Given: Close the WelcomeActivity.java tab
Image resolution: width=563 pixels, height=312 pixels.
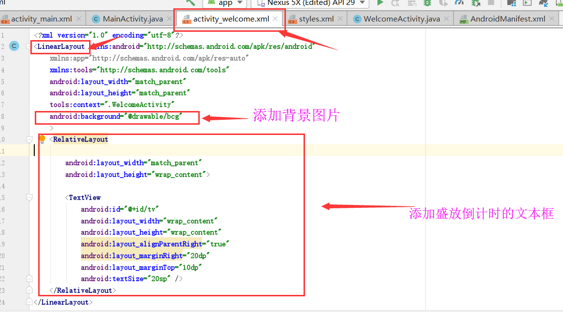Looking at the screenshot, I should click(x=446, y=19).
